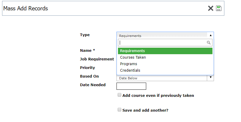Click the Date Below selection field
This screenshot has height=122, width=241.
click(x=162, y=78)
